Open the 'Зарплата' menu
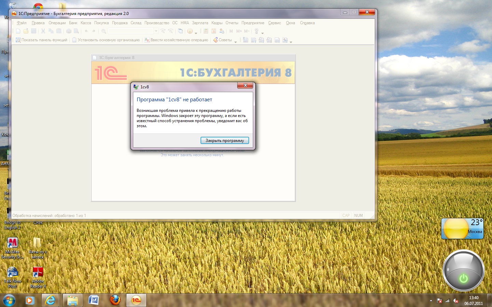 pyautogui.click(x=200, y=23)
